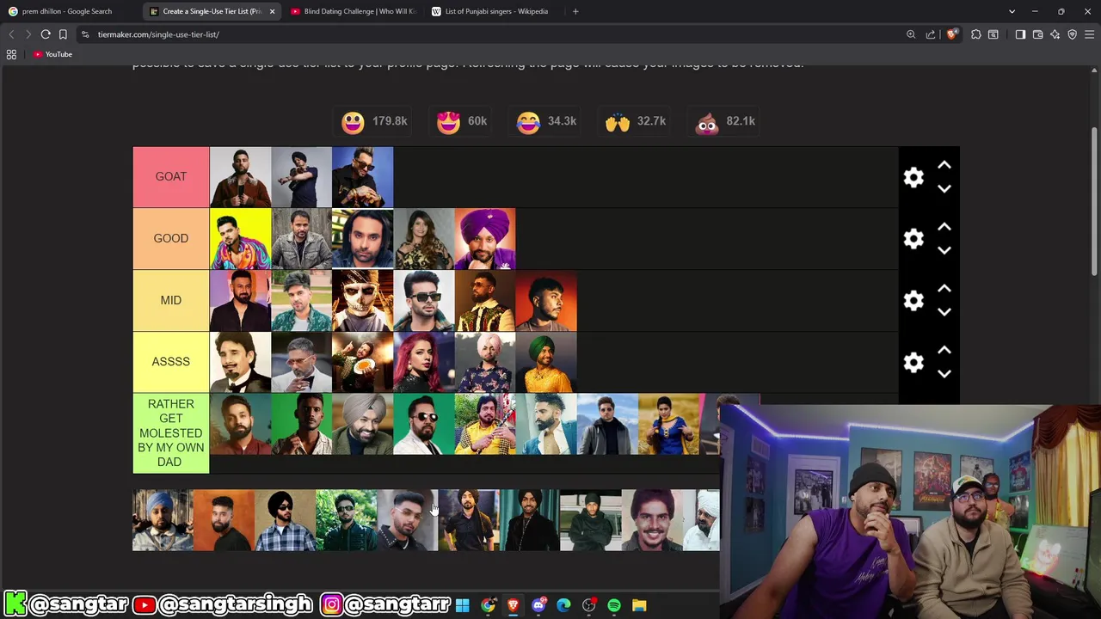Screen dimensions: 1101x619
Task: Move MID tier row down
Action: coord(944,312)
